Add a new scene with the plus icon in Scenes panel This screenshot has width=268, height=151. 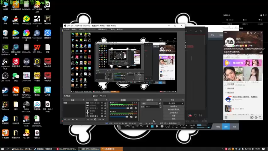[65, 119]
